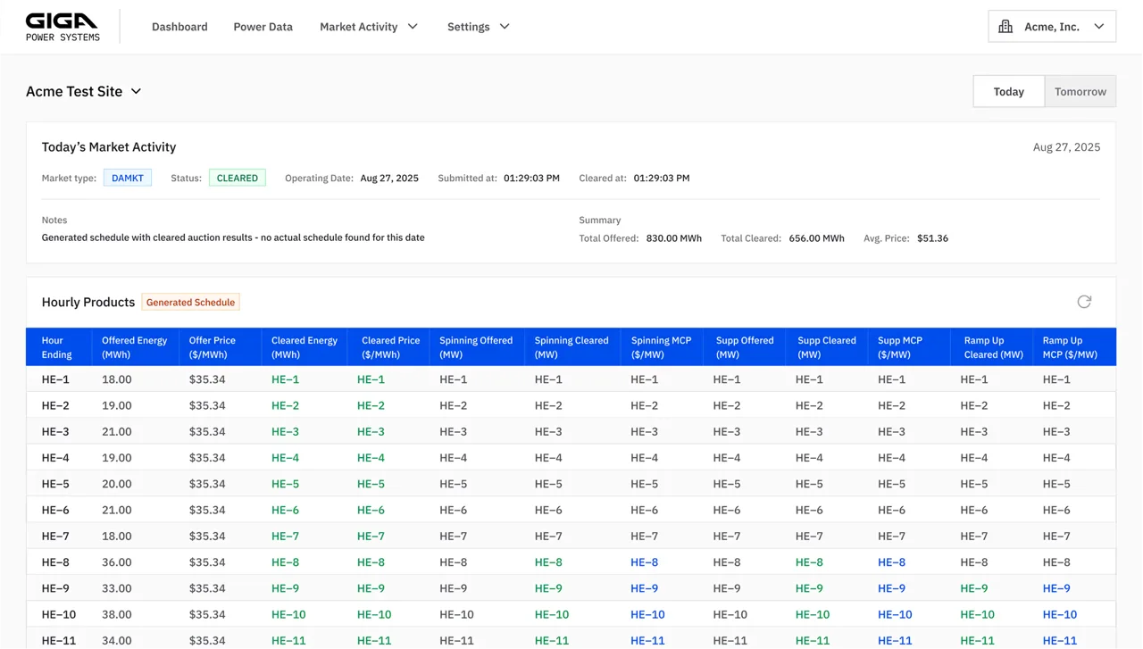Expand the Acme, Inc. account dropdown
The image size is (1143, 649).
coord(1099,27)
